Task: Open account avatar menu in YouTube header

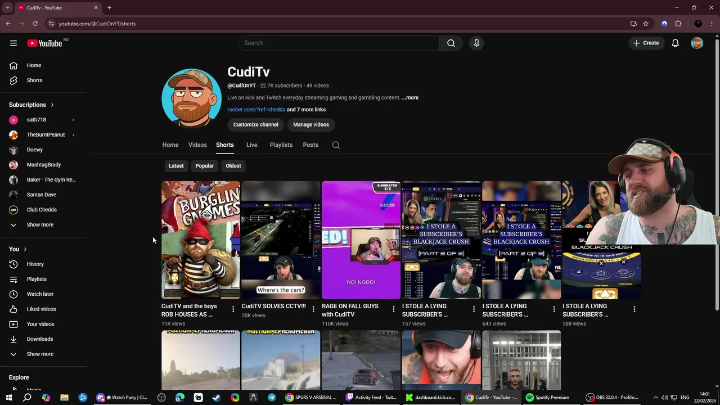Action: [697, 43]
